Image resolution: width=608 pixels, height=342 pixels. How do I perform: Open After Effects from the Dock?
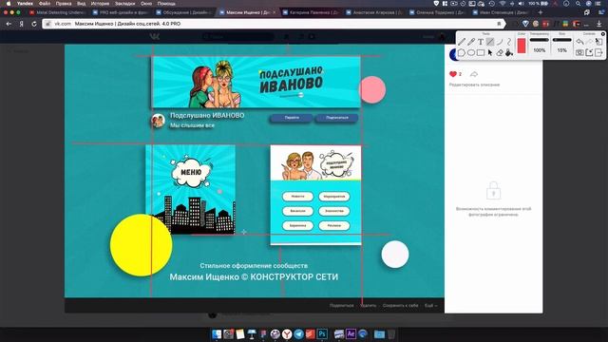click(x=351, y=333)
